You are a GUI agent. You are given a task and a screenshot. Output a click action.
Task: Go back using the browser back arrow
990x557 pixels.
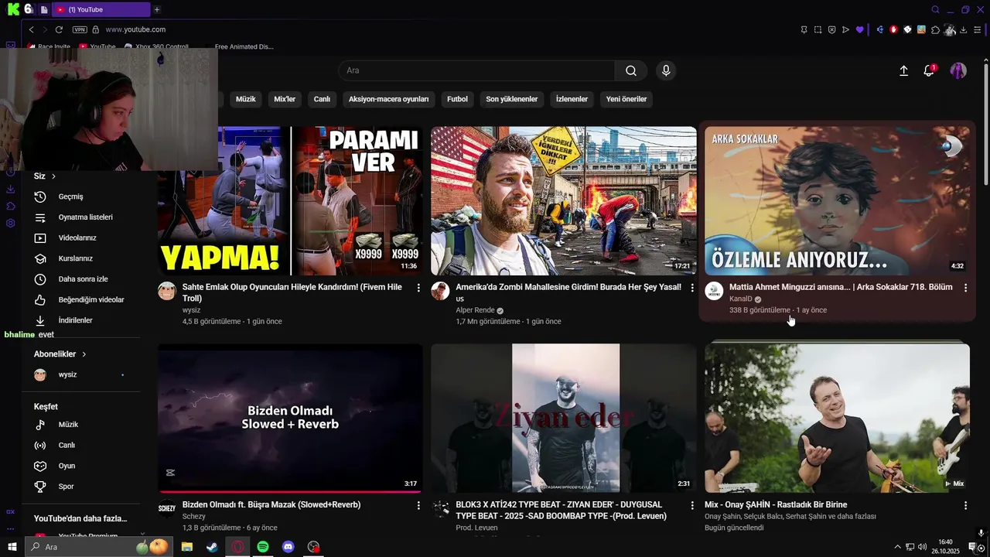(31, 29)
